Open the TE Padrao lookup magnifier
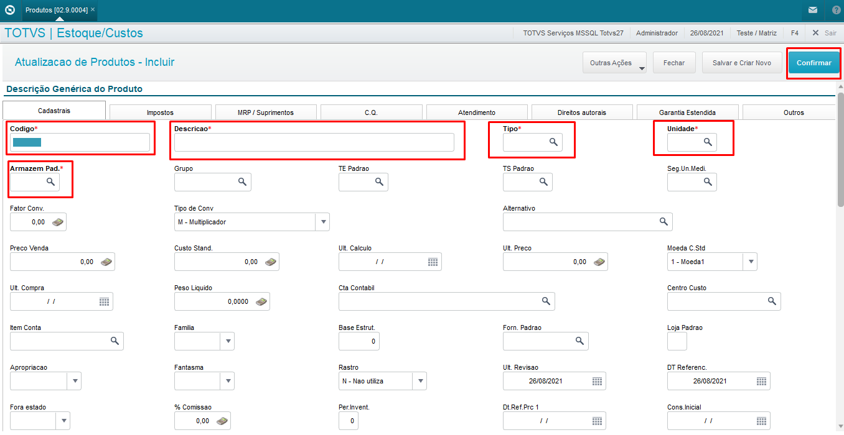 coord(379,182)
